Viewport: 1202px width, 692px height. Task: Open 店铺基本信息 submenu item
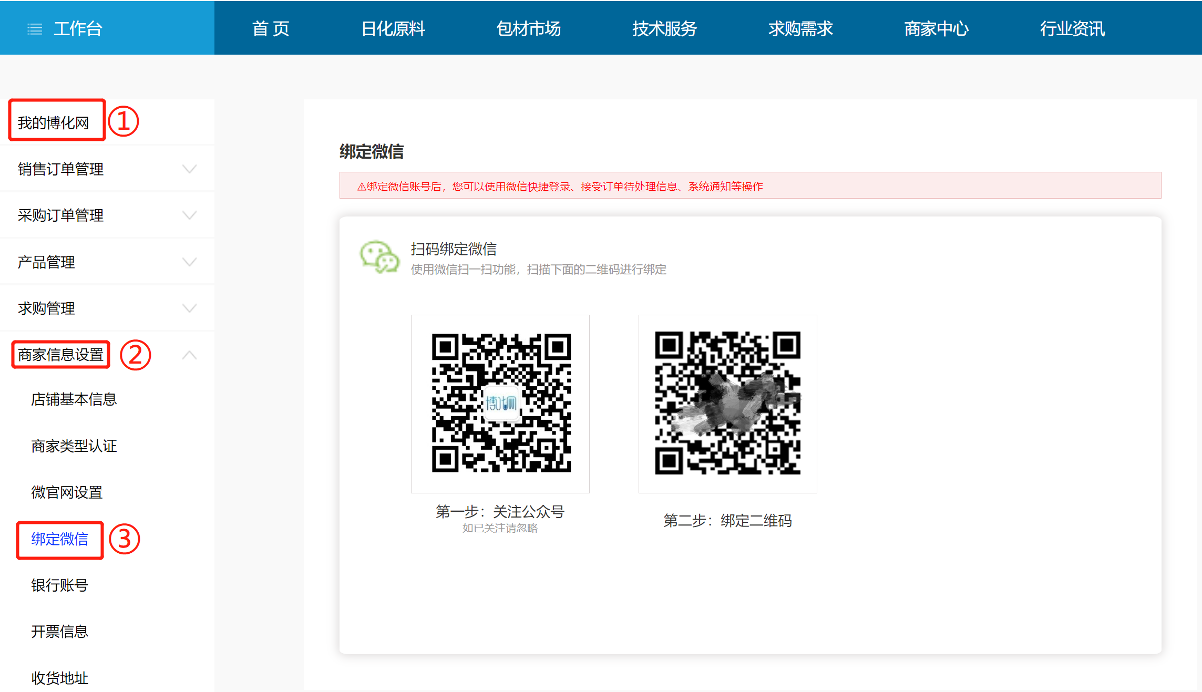tap(74, 399)
